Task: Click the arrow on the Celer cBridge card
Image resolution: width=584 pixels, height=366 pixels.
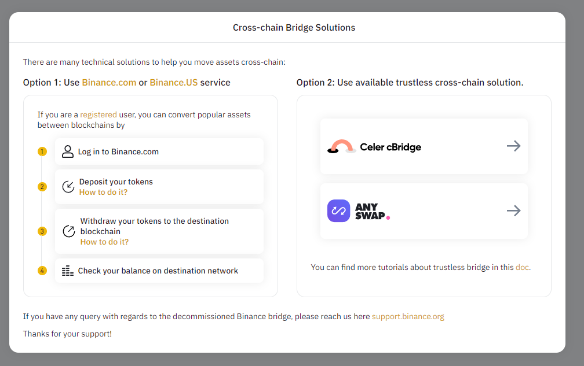Action: pos(513,146)
